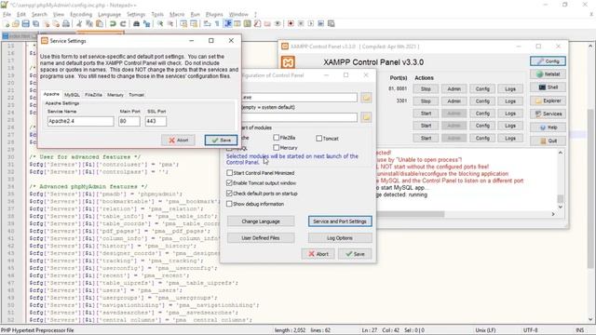Check the Mercury autostart checkbox

click(x=277, y=147)
